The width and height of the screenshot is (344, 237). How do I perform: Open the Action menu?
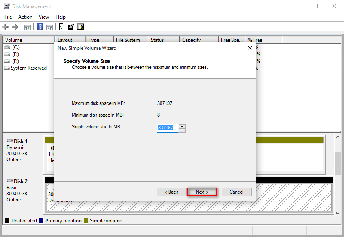[25, 17]
